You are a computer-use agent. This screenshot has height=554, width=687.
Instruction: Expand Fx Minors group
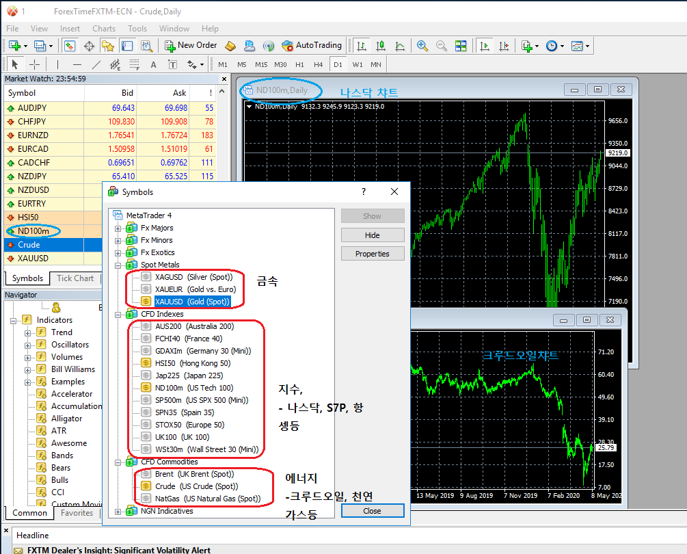pyautogui.click(x=118, y=241)
